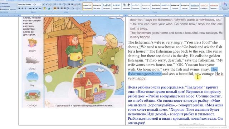Open the clipboard pane launcher
This screenshot has height=129, width=229.
click(x=15, y=12)
